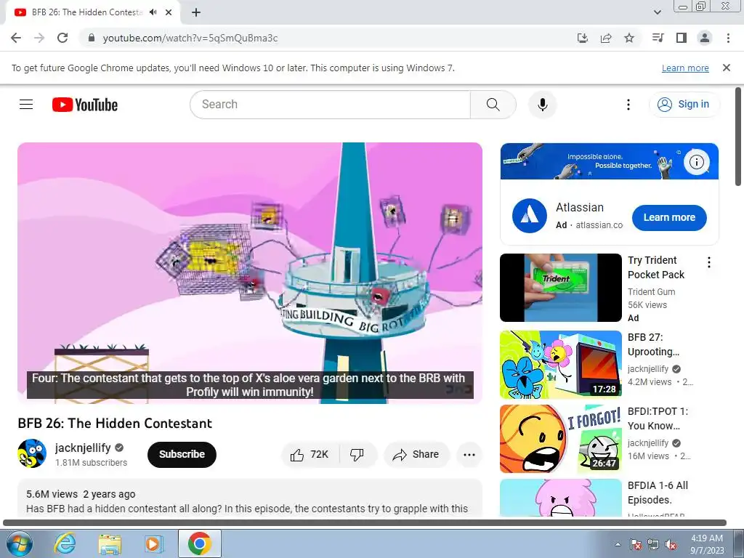Click the install/download page icon in address bar

(583, 38)
